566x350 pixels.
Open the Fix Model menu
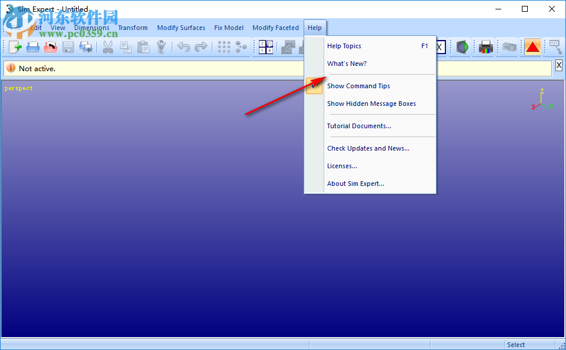click(x=228, y=28)
